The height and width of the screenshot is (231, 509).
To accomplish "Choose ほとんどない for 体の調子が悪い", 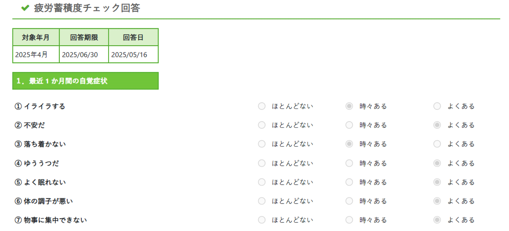I will pos(262,201).
